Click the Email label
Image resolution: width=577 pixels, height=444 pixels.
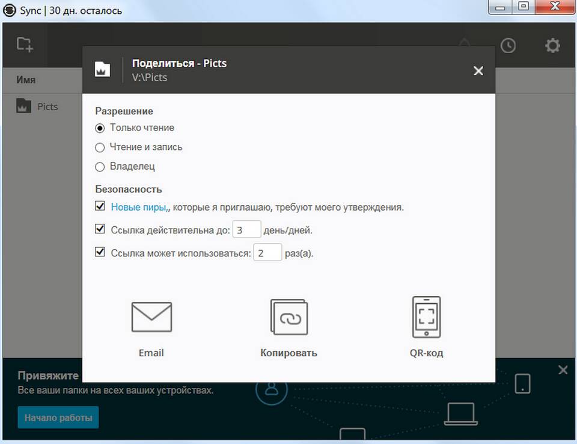pos(151,353)
